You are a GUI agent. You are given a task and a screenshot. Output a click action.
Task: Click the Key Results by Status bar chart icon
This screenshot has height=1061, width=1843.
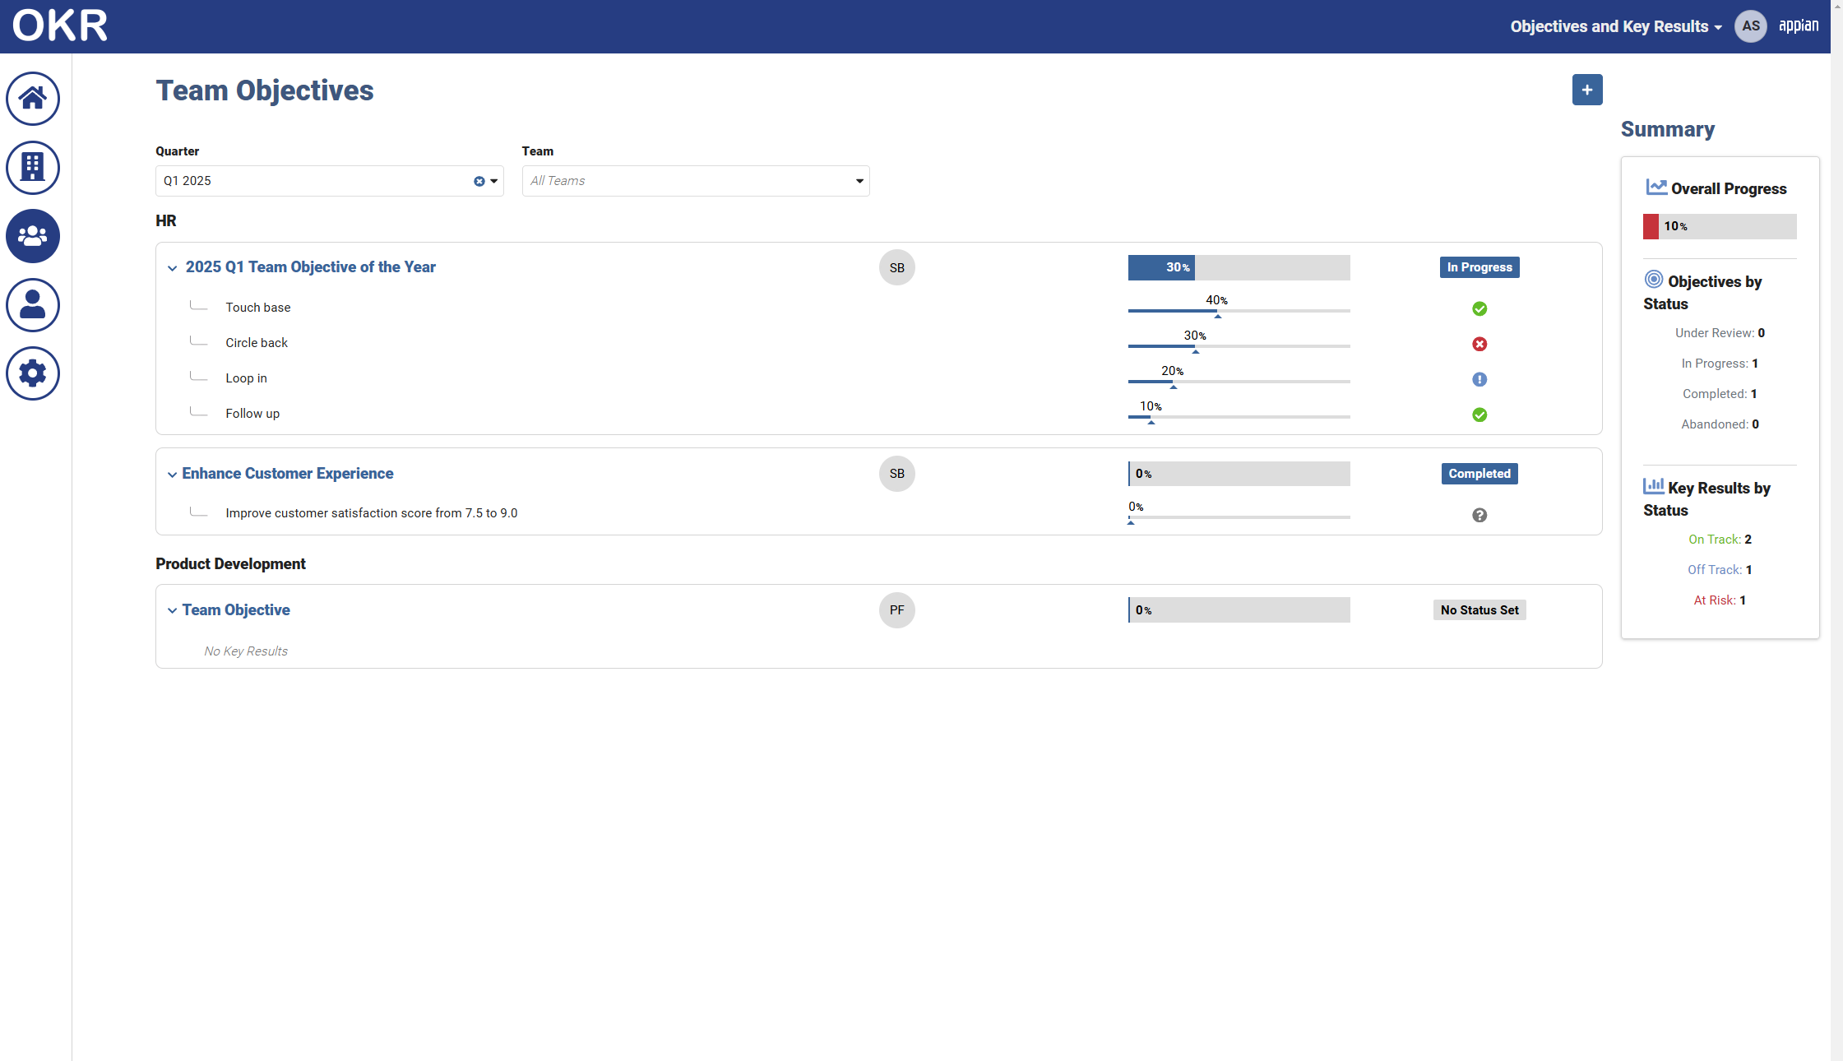pos(1654,485)
